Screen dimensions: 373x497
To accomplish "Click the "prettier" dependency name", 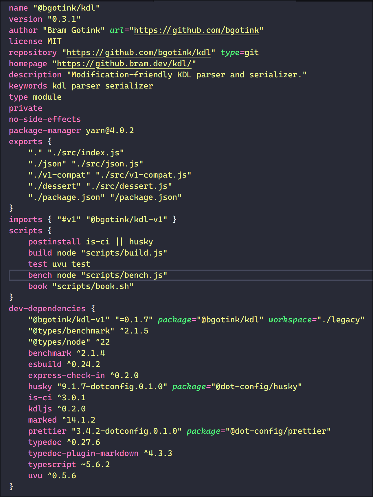I will click(x=47, y=431).
